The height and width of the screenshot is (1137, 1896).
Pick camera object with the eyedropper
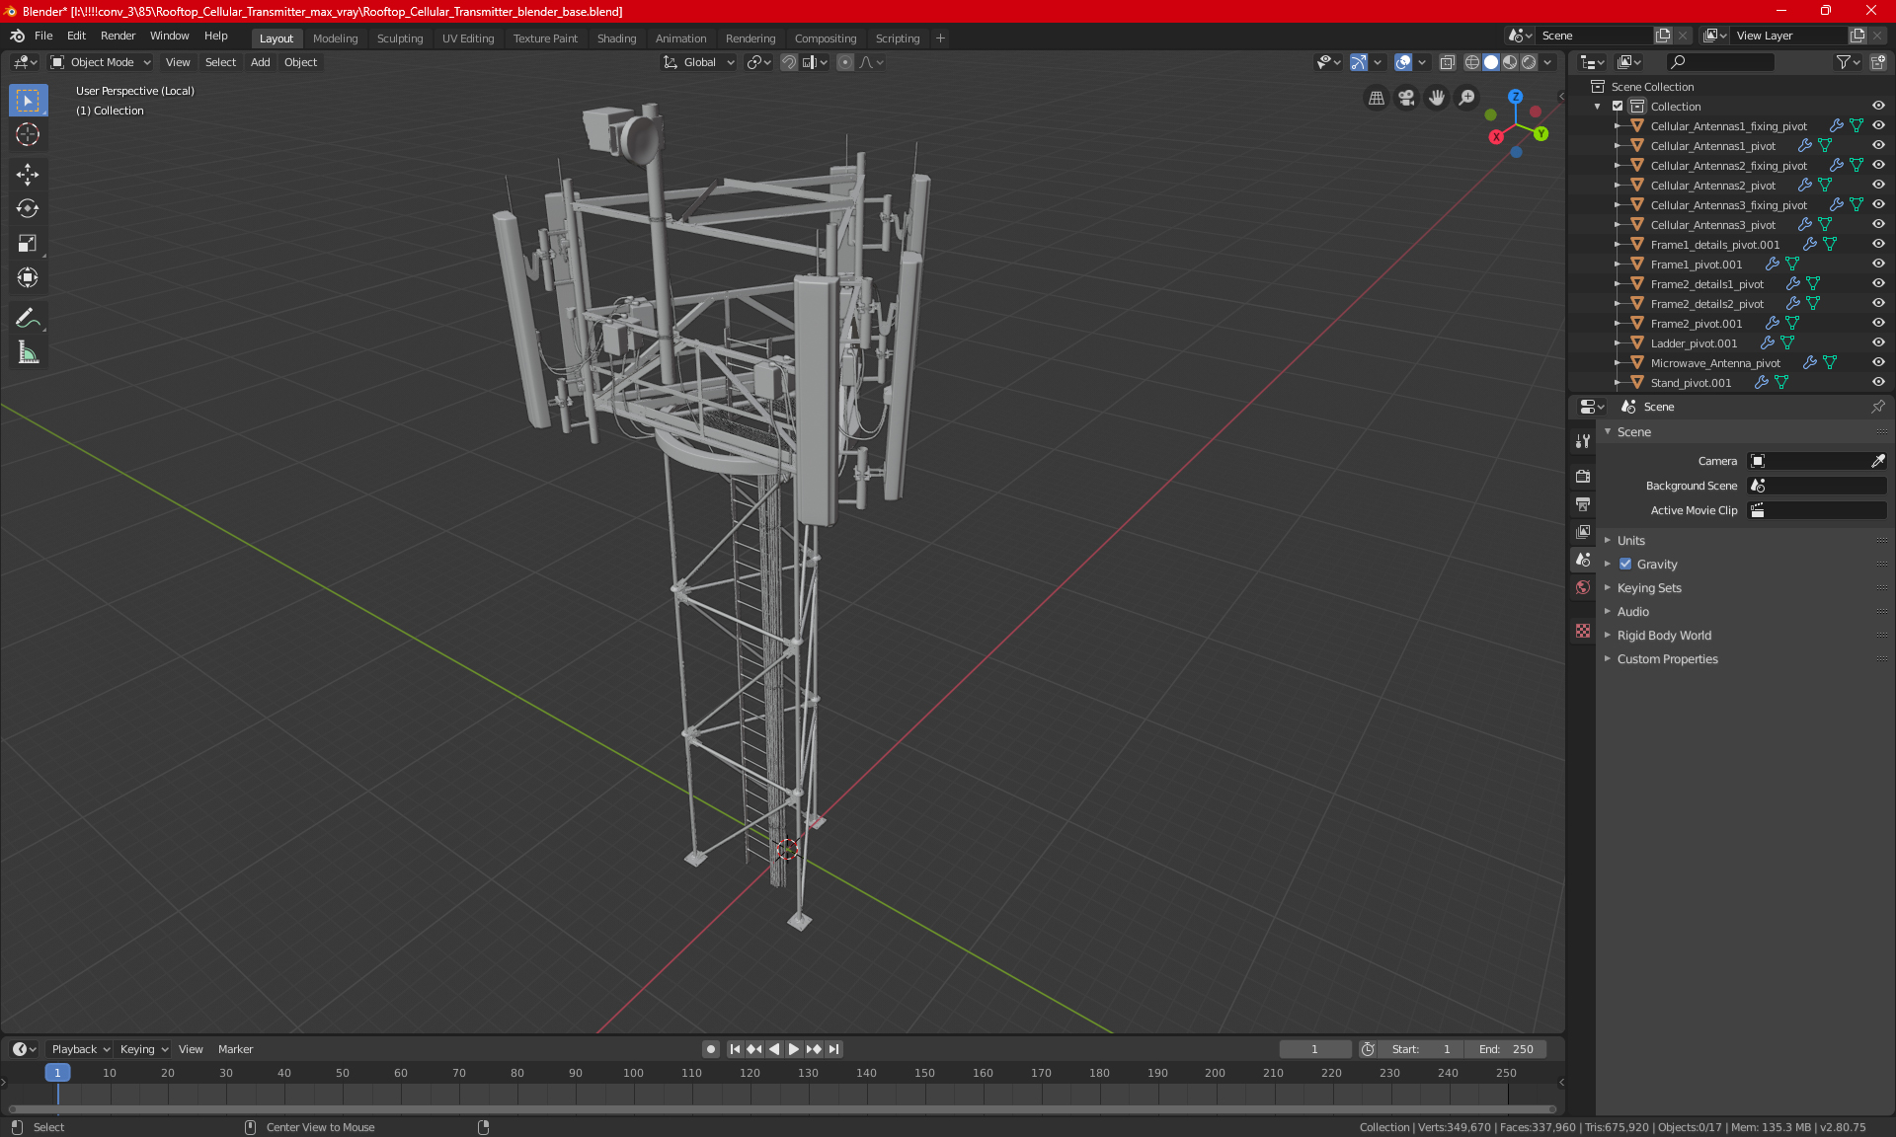(x=1877, y=461)
